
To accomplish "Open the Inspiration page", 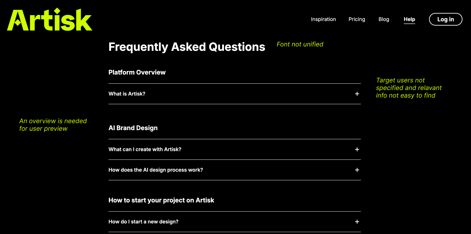I will [x=323, y=19].
